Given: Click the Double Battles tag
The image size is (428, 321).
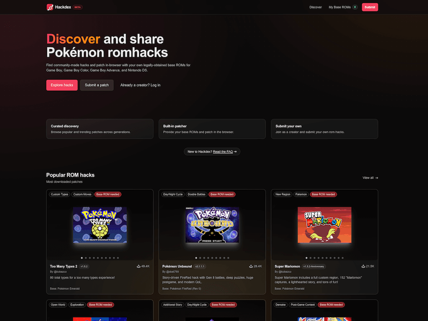Looking at the screenshot, I should (197, 194).
